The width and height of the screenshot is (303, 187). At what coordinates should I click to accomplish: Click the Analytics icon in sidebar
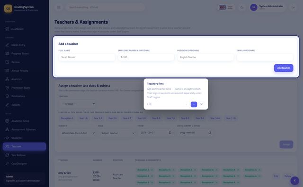(x=7, y=79)
